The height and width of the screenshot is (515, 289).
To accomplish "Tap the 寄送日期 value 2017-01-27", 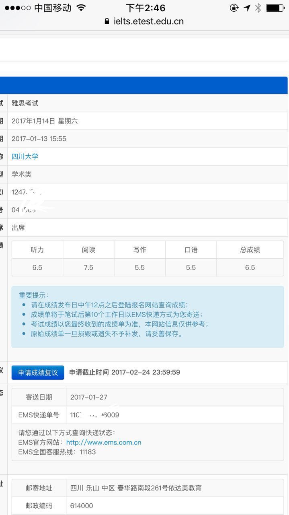I will [x=89, y=397].
